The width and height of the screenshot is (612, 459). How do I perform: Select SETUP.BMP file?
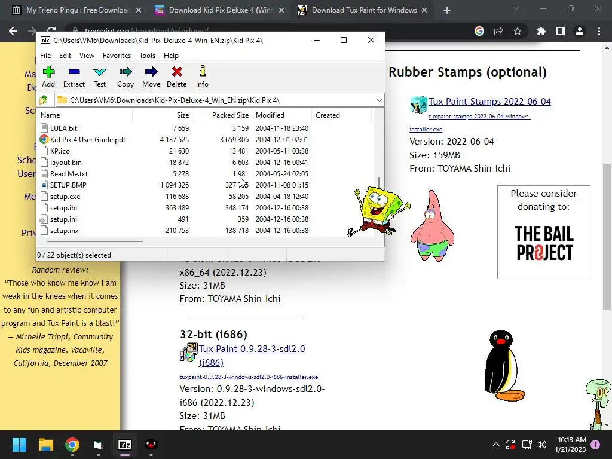68,185
